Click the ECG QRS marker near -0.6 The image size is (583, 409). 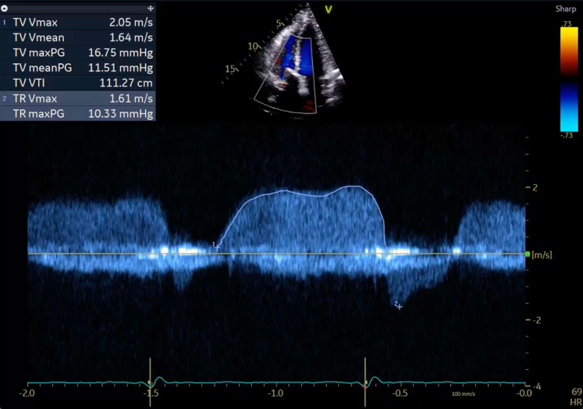(x=365, y=382)
